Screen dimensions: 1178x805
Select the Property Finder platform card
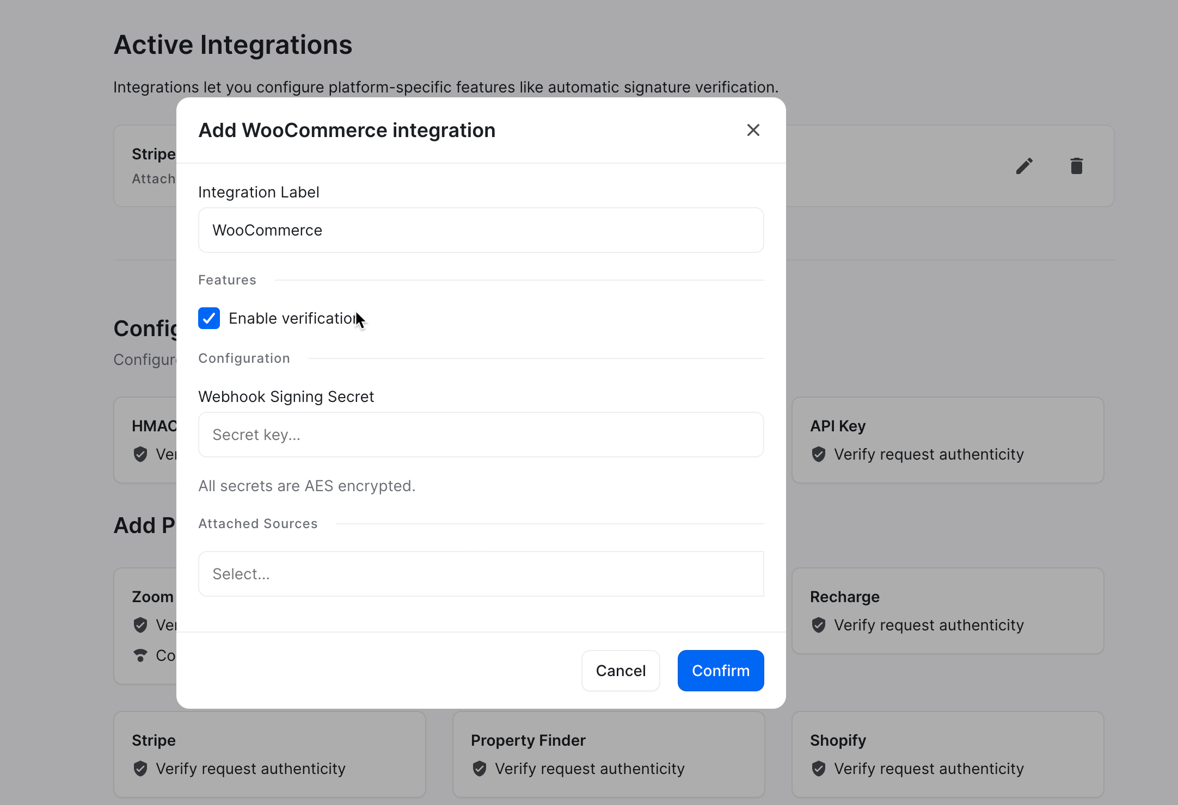(608, 754)
